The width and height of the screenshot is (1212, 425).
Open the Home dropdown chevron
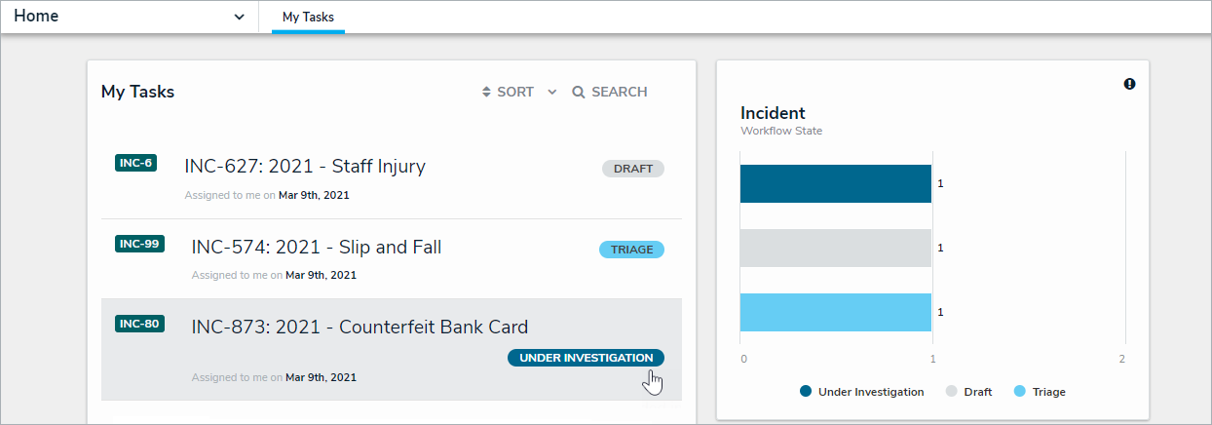pyautogui.click(x=240, y=18)
